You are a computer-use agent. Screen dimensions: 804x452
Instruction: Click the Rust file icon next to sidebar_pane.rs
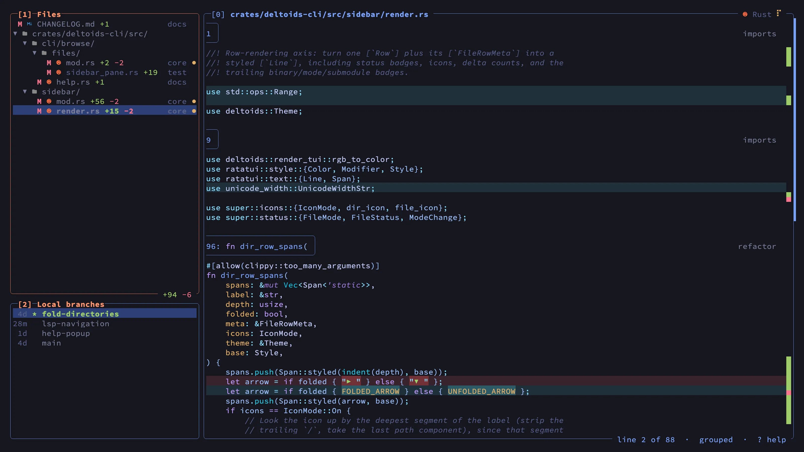[59, 72]
